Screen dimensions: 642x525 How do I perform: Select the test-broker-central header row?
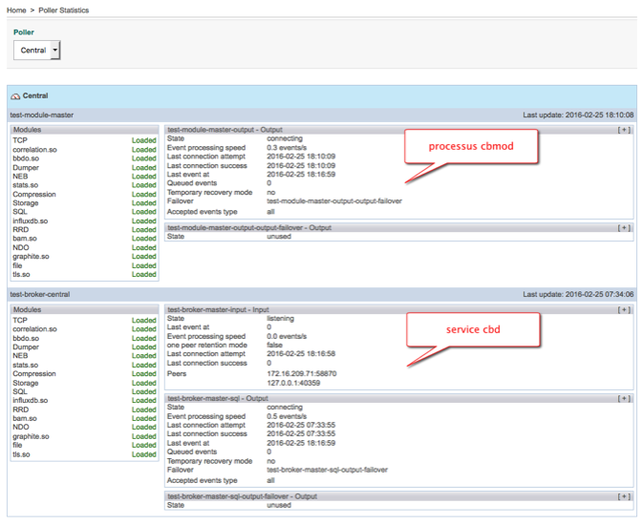[40, 295]
